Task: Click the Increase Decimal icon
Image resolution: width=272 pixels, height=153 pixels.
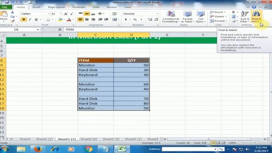Action: point(150,20)
